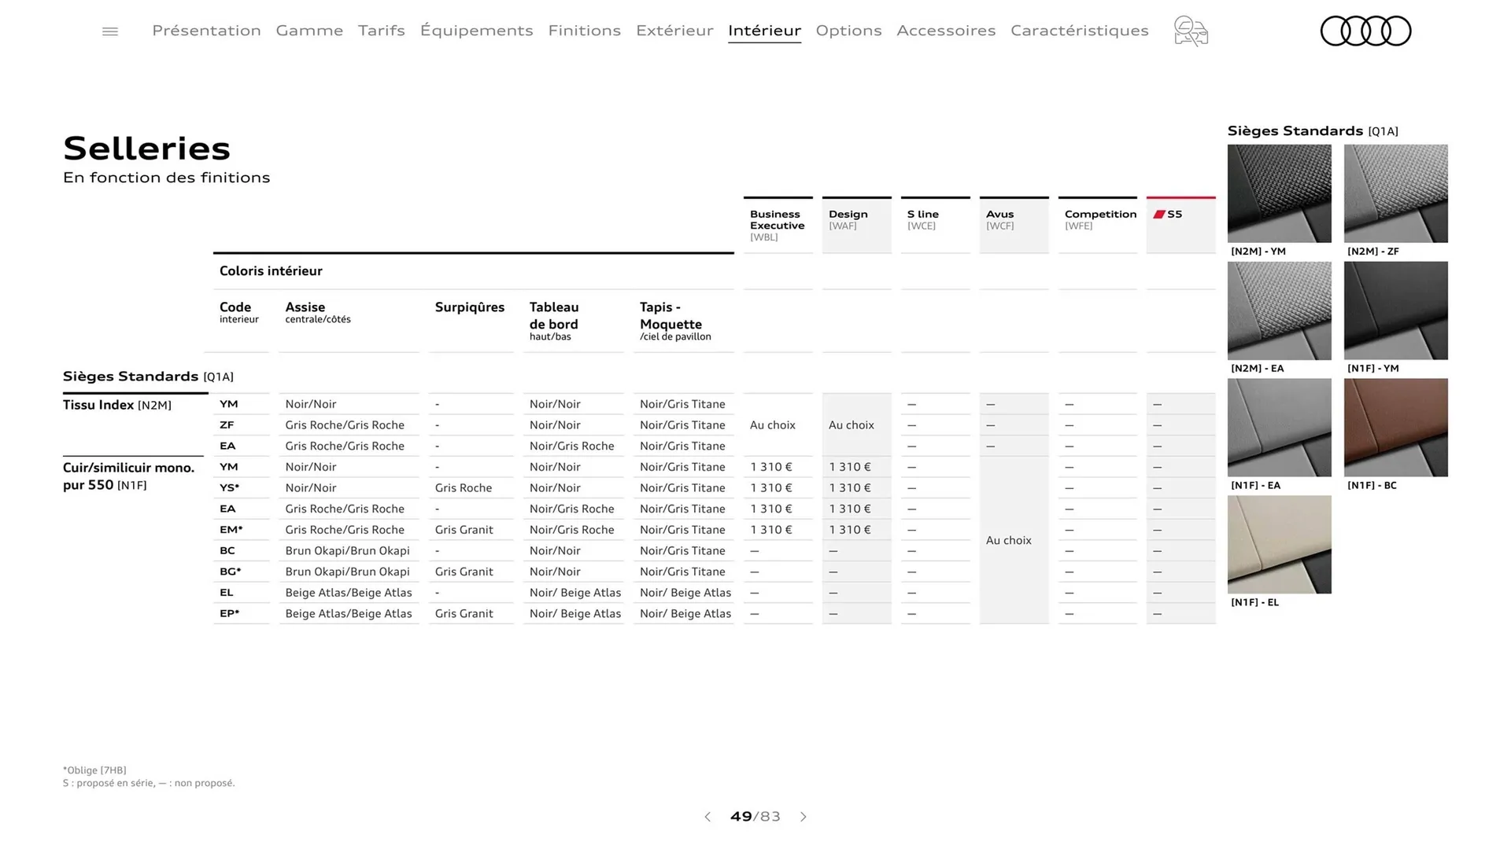The image size is (1511, 849).
Task: Click Cuir/similicuir mono.pur 550 label
Action: (129, 476)
